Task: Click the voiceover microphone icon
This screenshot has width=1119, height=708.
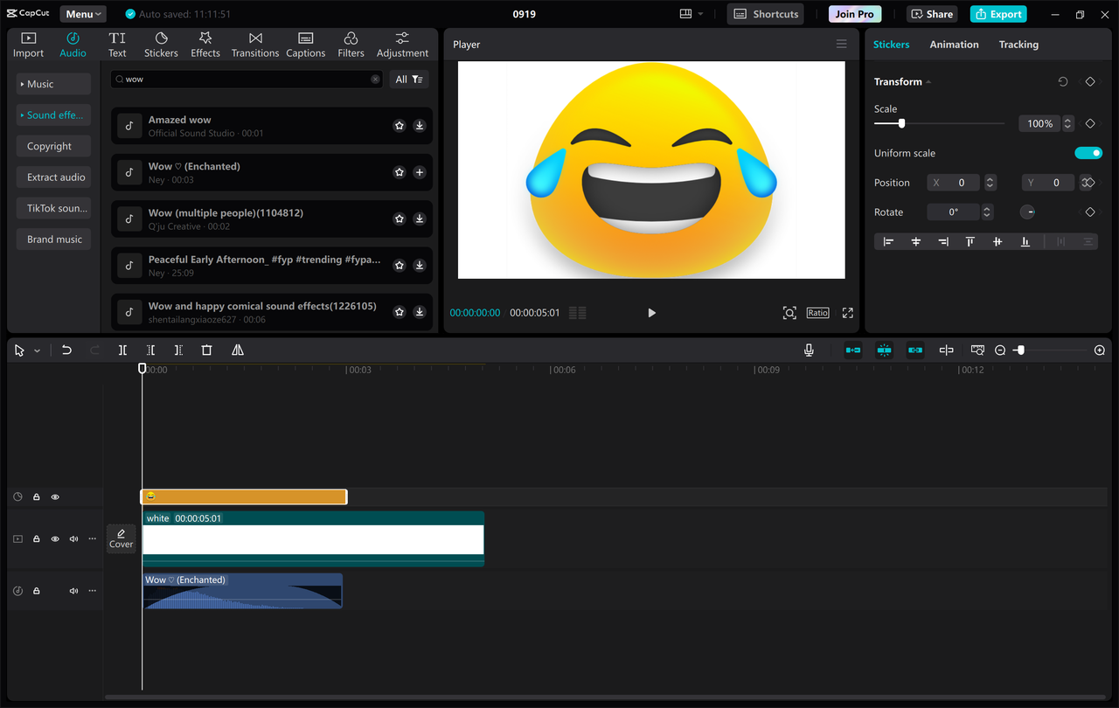Action: (x=809, y=350)
